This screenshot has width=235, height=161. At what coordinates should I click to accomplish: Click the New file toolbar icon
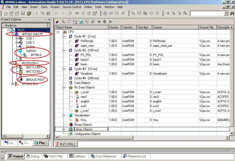6,13
